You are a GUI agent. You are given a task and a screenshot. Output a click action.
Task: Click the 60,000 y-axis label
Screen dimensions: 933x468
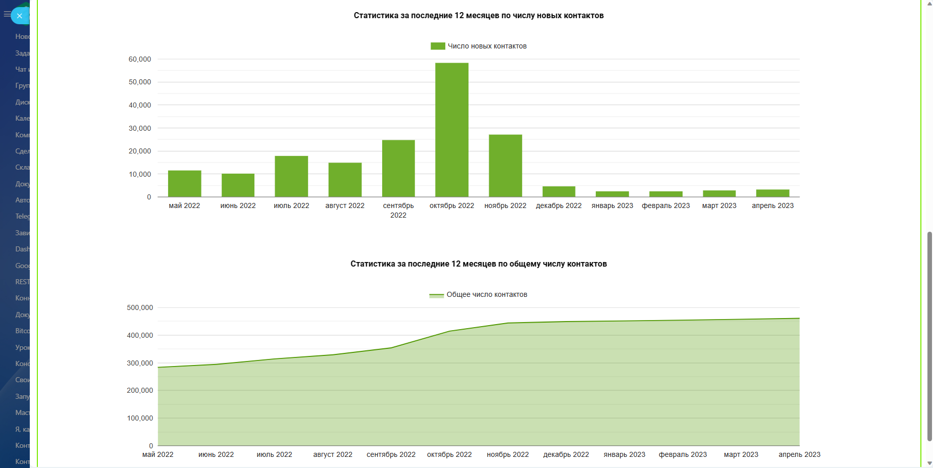pyautogui.click(x=140, y=59)
